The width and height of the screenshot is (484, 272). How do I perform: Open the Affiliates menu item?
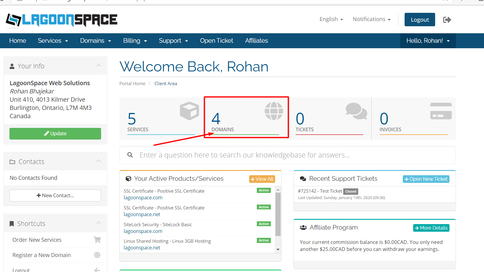coord(256,41)
